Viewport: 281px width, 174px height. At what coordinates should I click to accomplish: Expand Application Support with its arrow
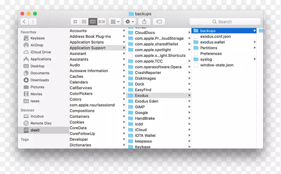coord(124,48)
